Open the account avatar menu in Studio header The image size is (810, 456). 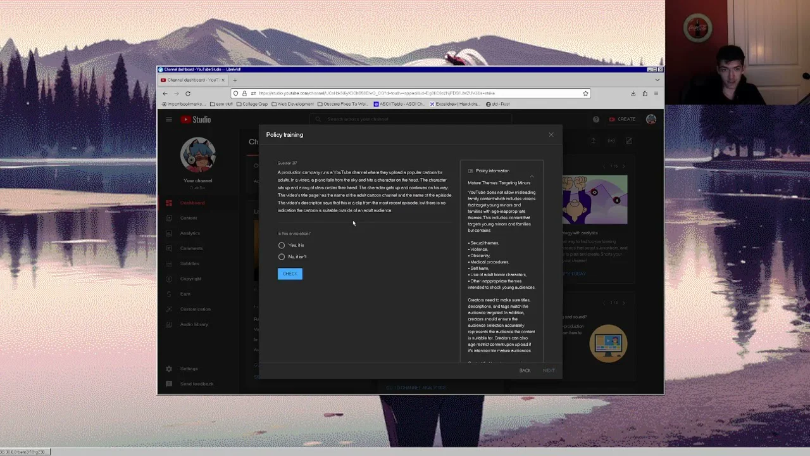tap(651, 119)
